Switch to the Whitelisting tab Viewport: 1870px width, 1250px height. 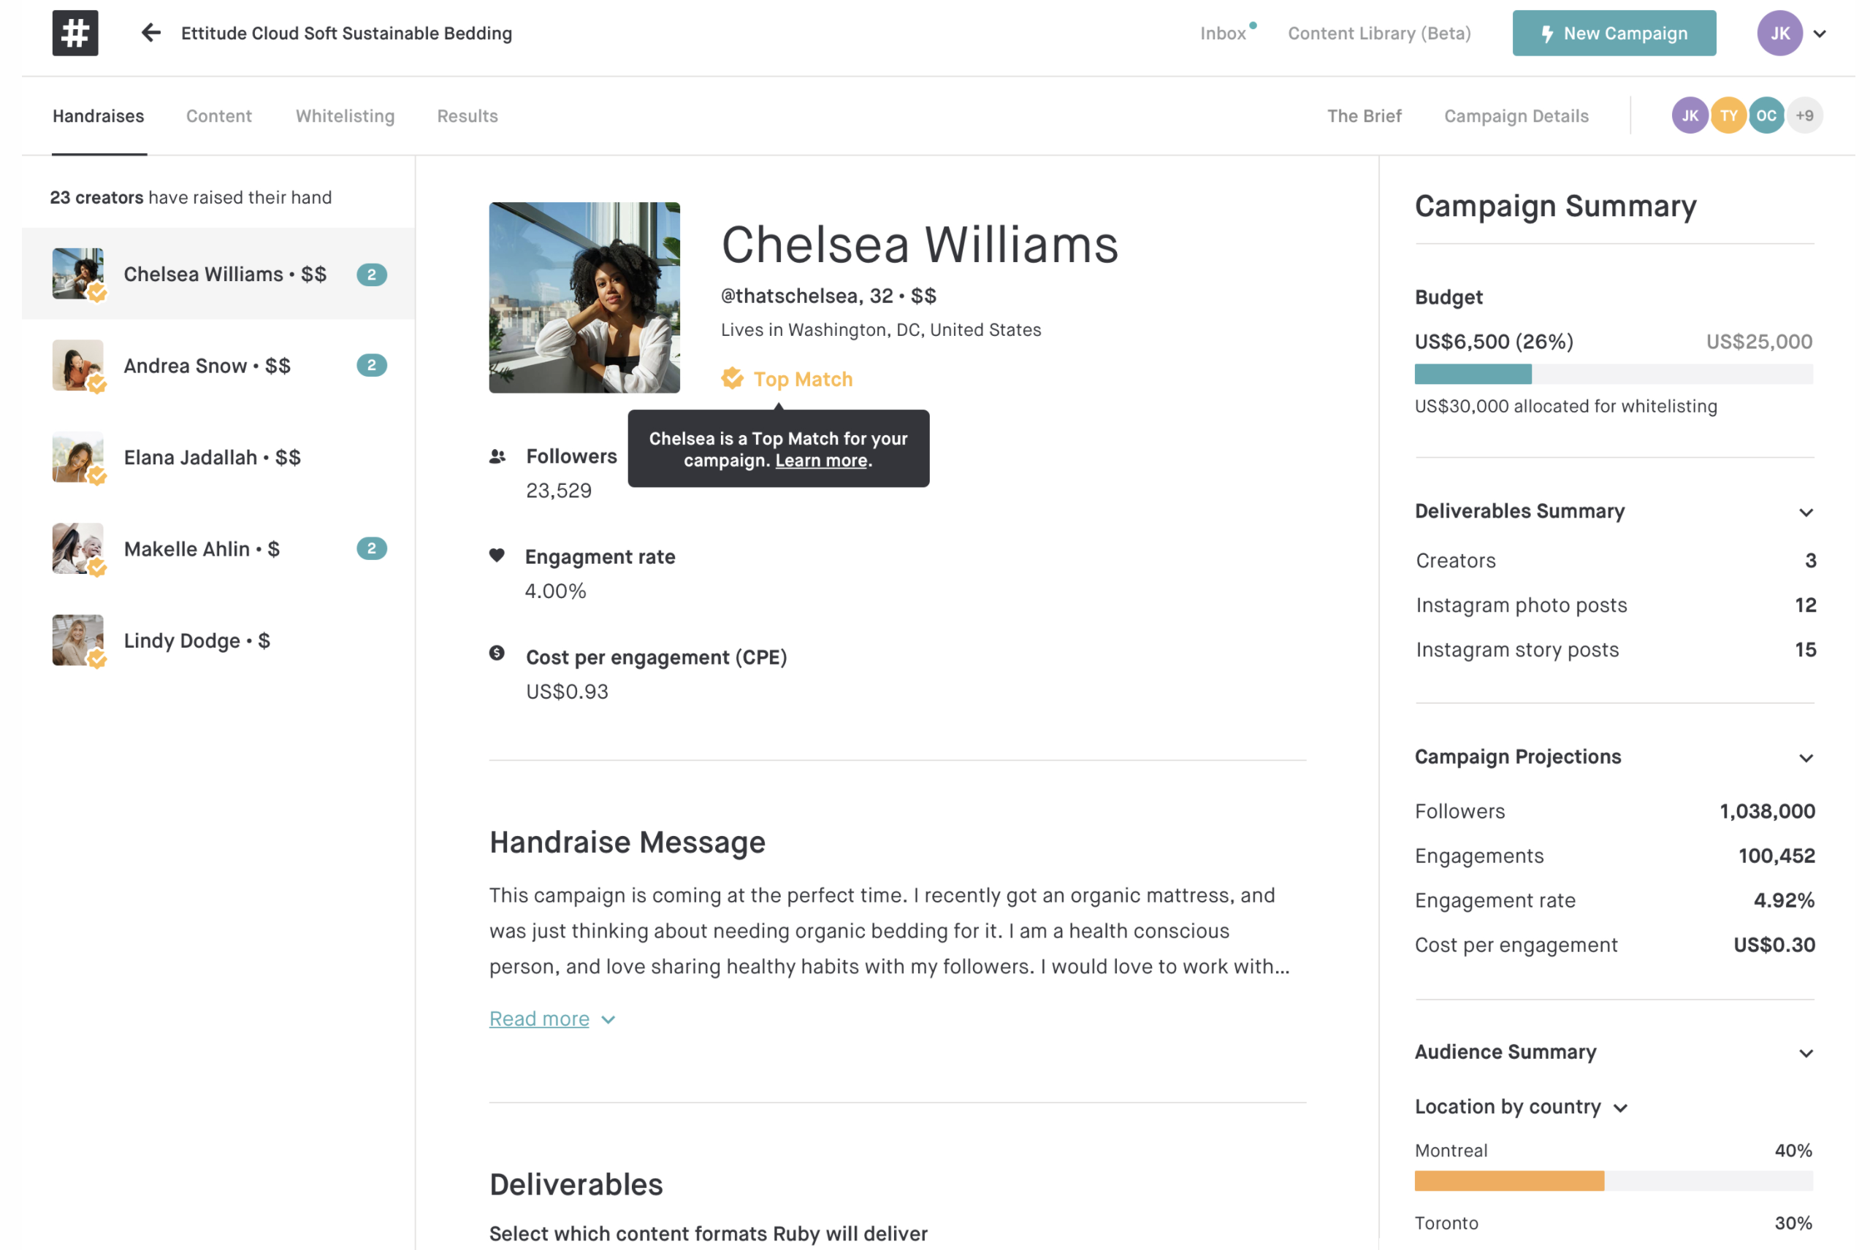click(345, 115)
